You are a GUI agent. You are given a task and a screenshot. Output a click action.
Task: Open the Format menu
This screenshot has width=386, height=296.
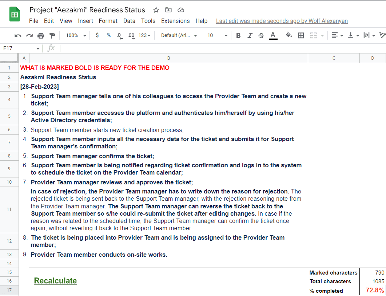108,21
